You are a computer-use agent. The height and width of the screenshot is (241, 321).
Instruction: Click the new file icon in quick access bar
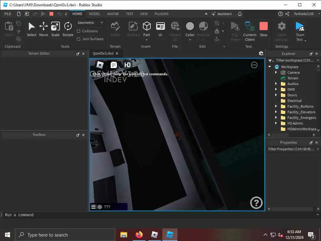(x=18, y=14)
